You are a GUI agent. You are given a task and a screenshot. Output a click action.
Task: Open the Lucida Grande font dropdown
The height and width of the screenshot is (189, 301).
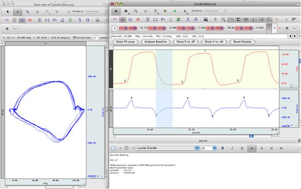(x=167, y=148)
